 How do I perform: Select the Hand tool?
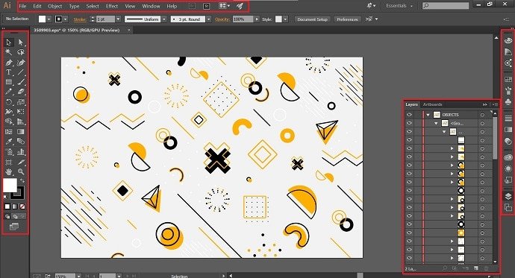coord(8,171)
